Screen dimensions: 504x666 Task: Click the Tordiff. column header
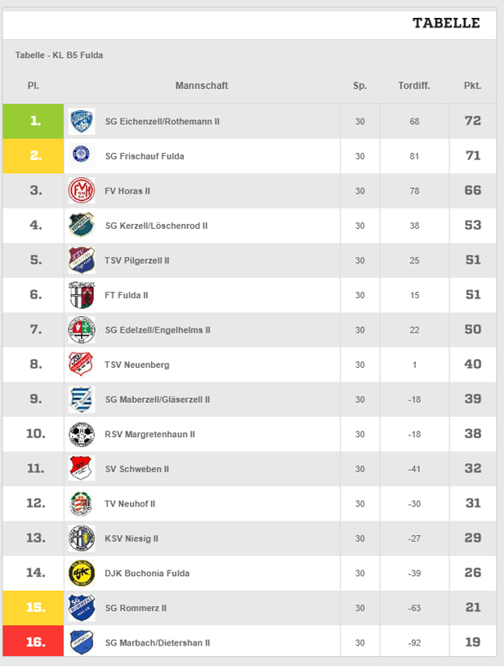pos(414,86)
